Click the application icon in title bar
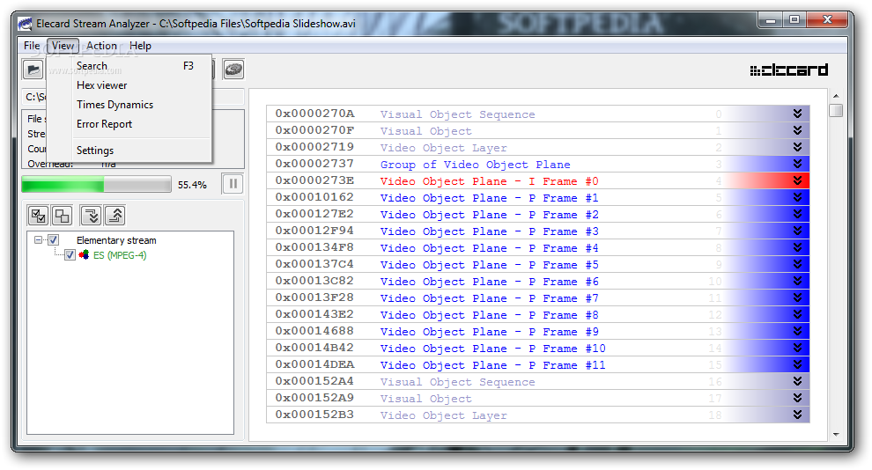The image size is (872, 470). click(25, 24)
